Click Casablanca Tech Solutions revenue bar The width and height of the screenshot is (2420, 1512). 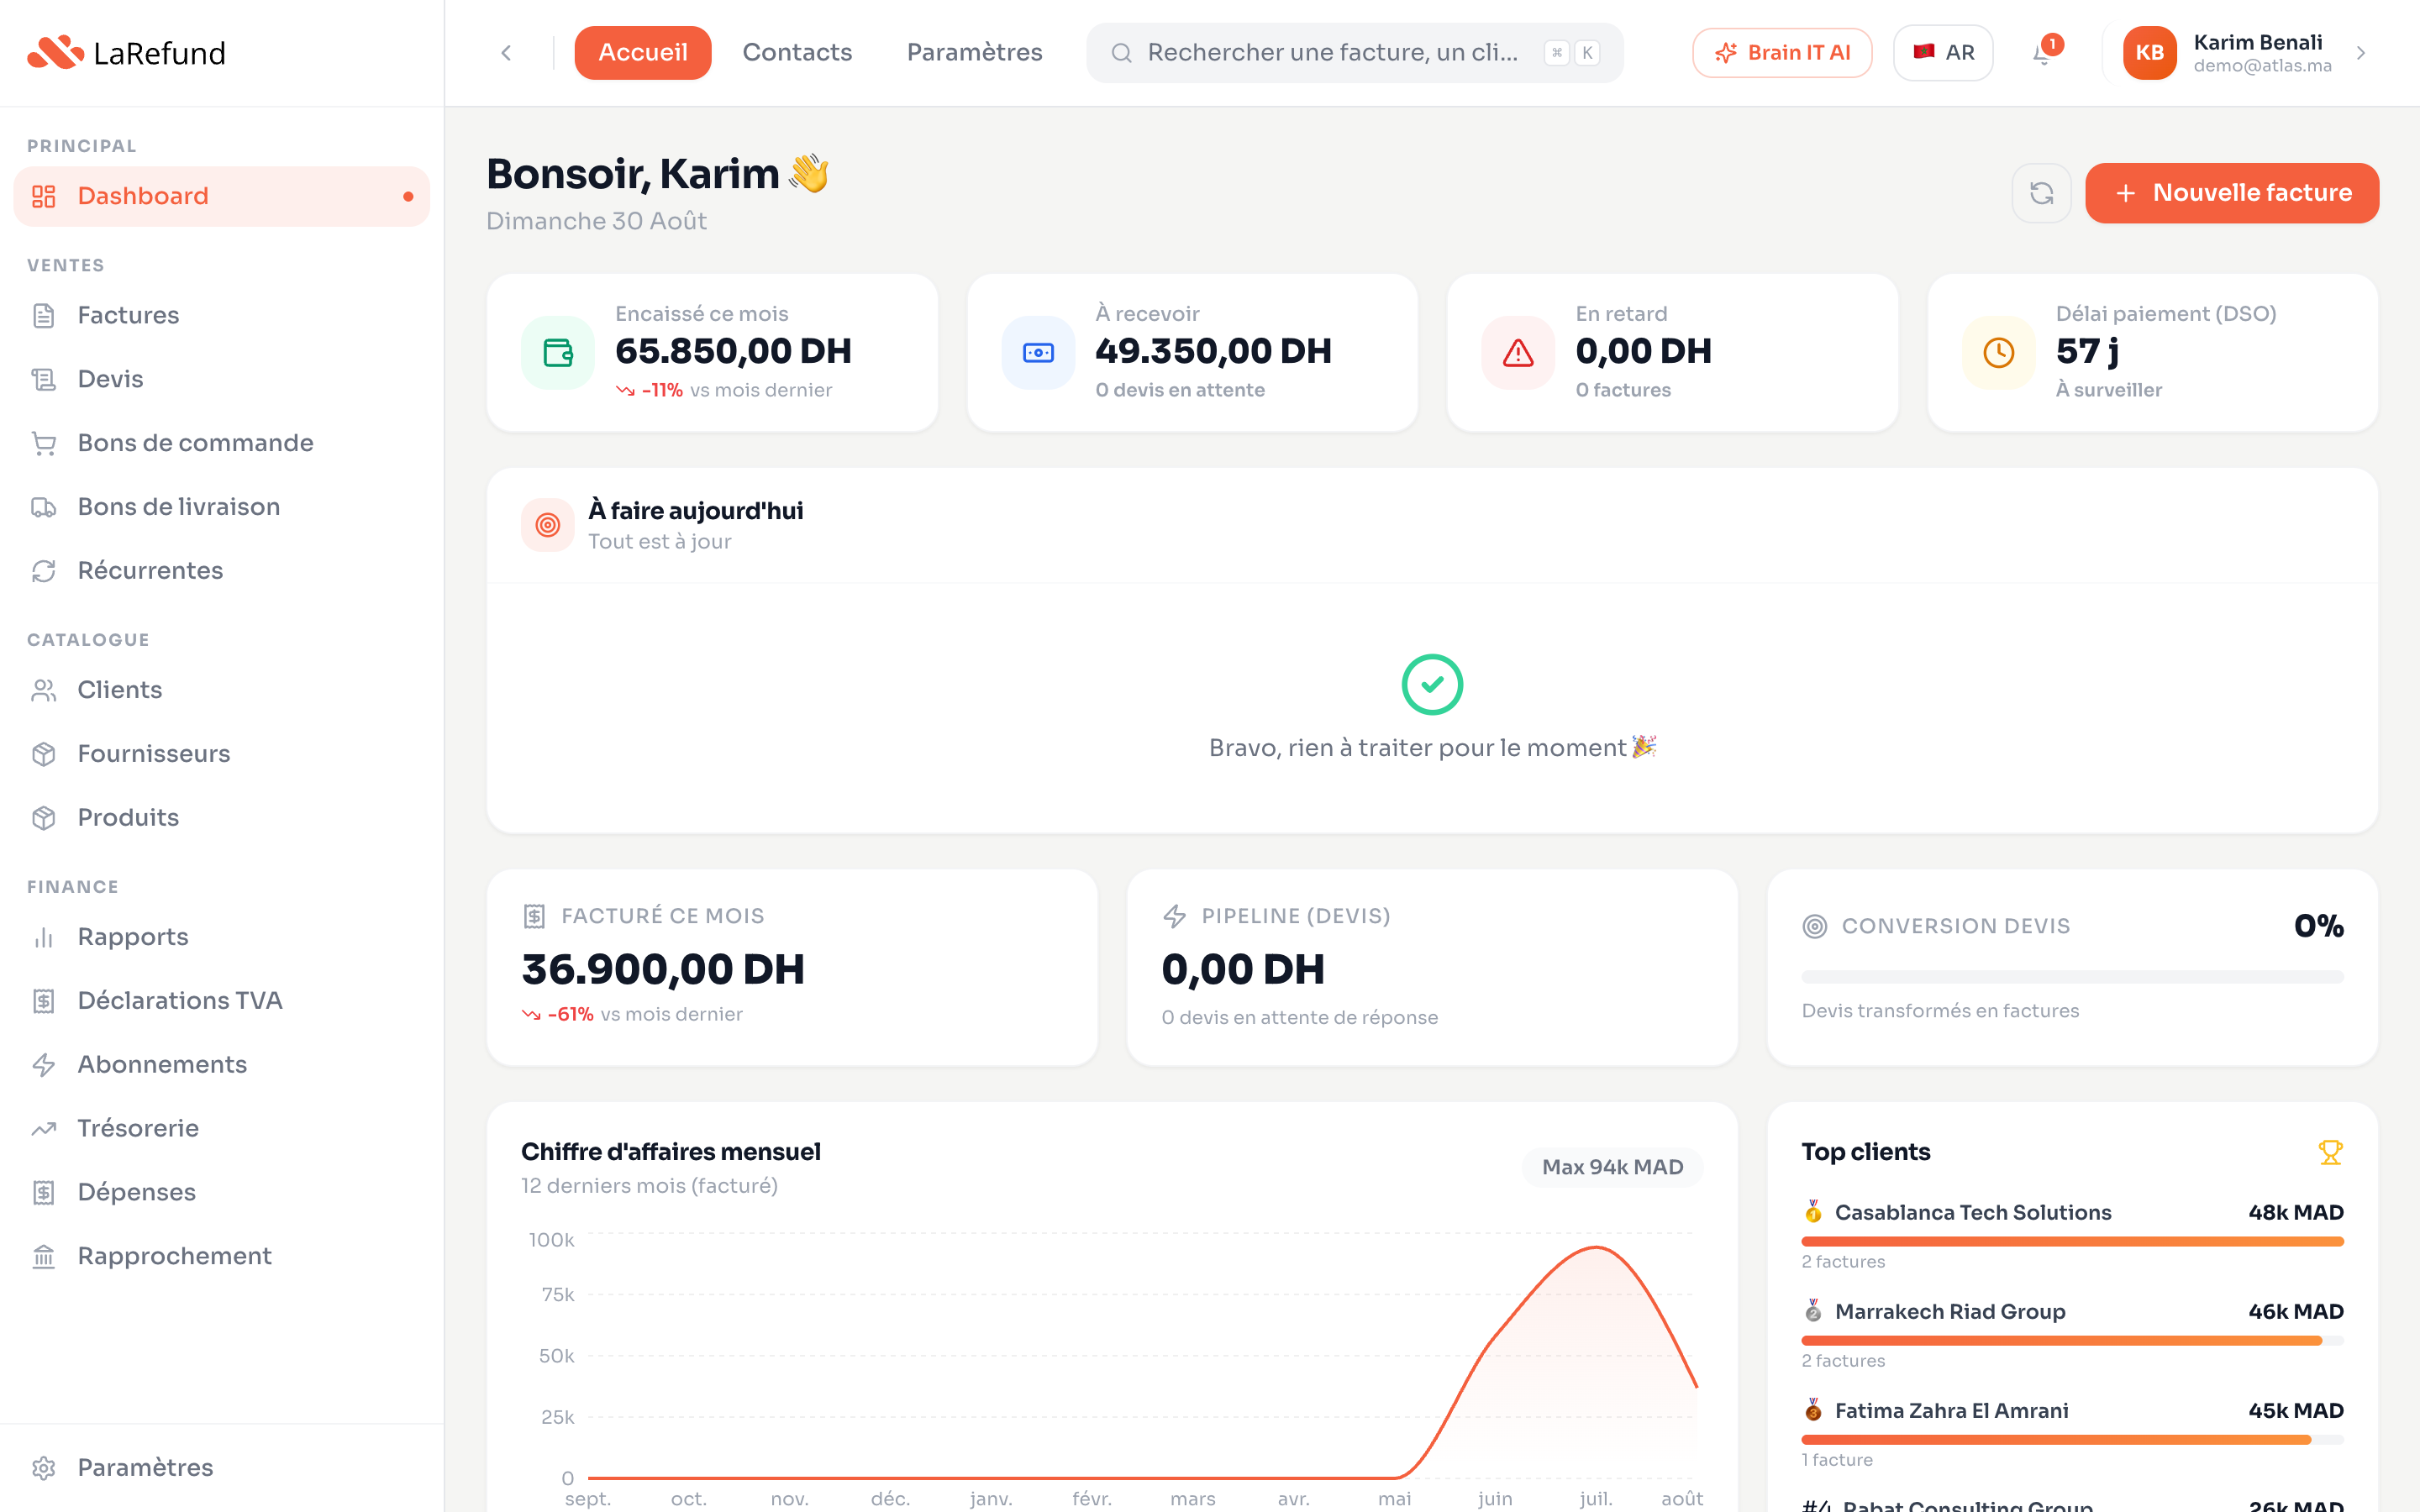pyautogui.click(x=2072, y=1241)
